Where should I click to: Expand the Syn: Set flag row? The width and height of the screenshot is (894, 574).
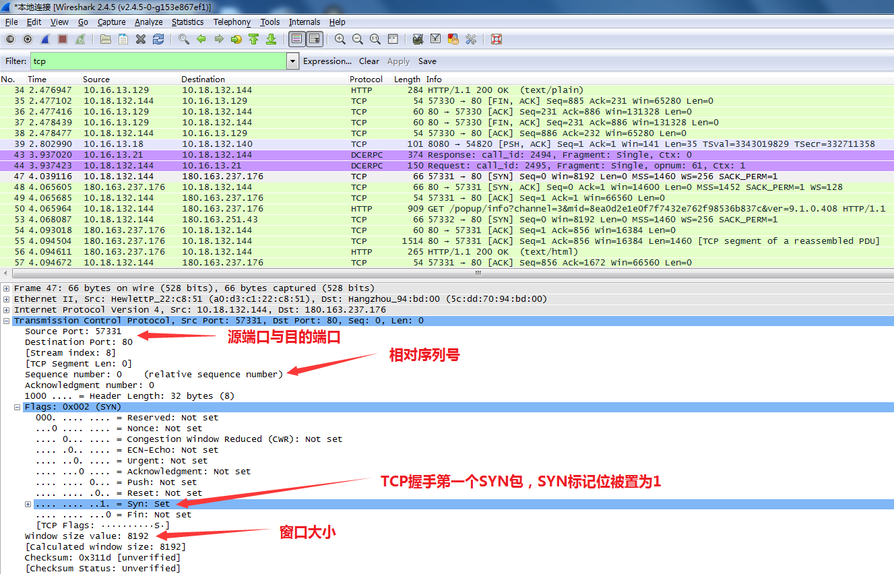28,504
